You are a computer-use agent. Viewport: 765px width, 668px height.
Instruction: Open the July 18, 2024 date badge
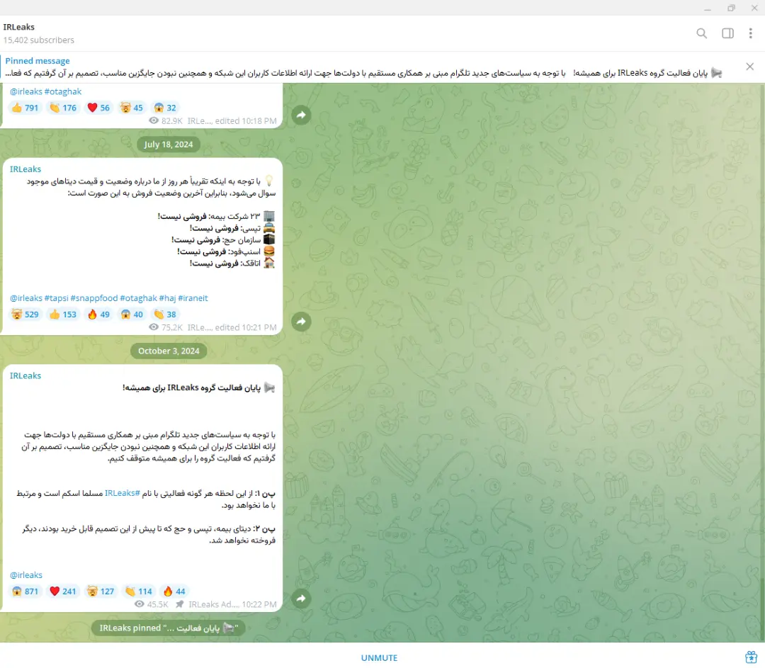[x=169, y=145]
